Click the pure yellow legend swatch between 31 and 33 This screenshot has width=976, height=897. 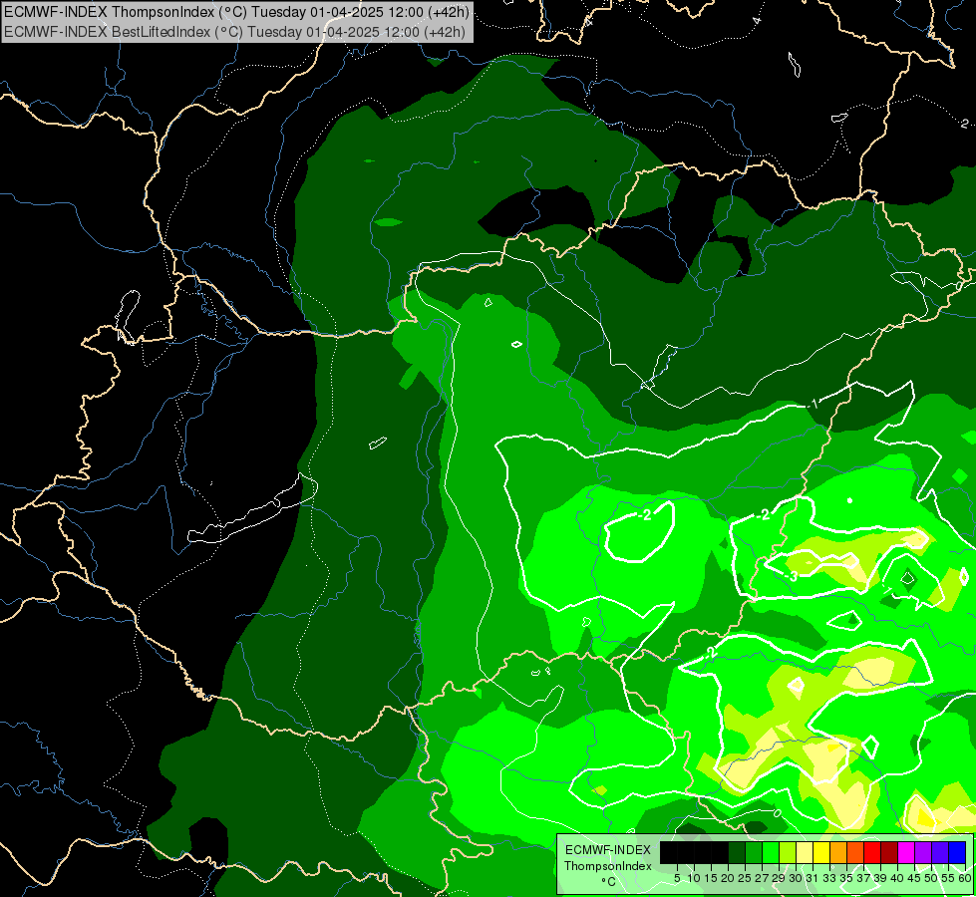click(821, 852)
